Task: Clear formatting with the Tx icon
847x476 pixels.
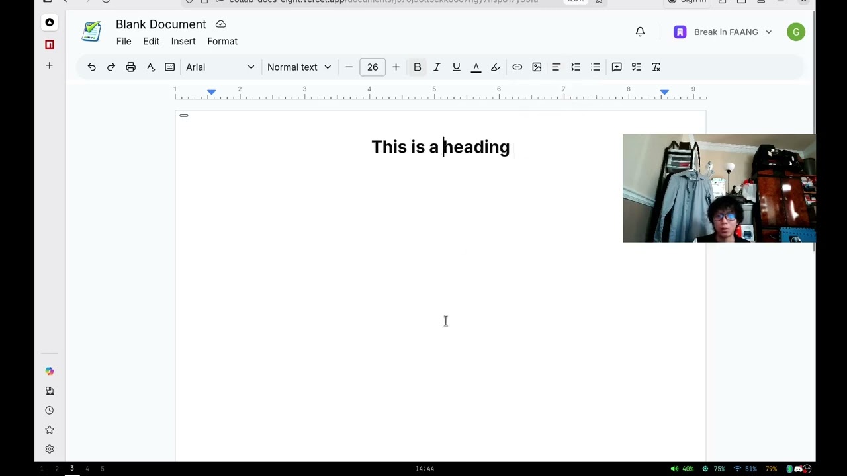Action: [x=656, y=67]
